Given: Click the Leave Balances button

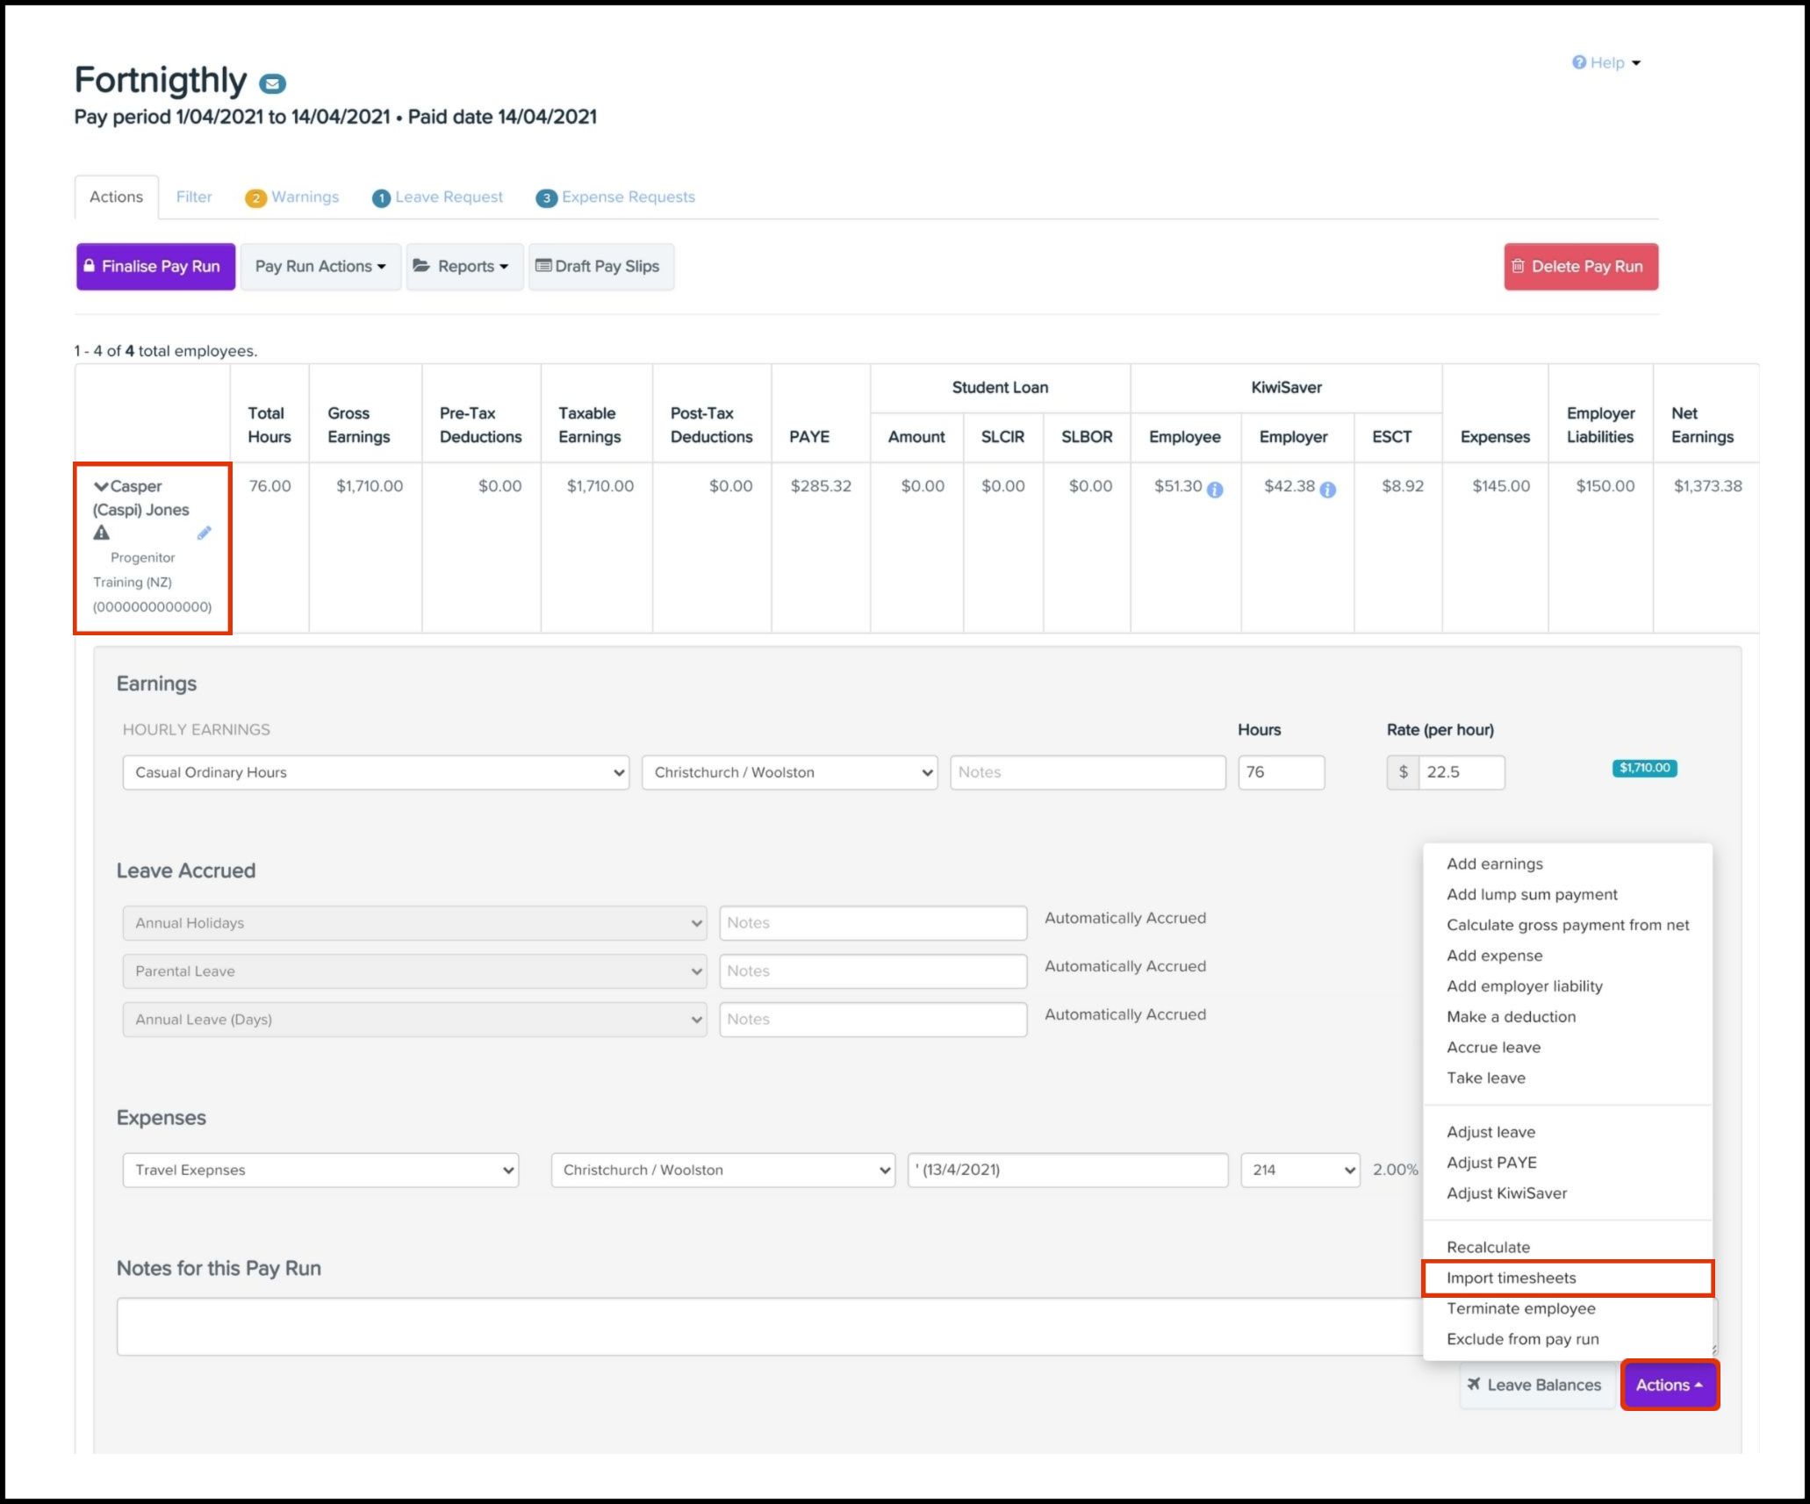Looking at the screenshot, I should click(1533, 1385).
